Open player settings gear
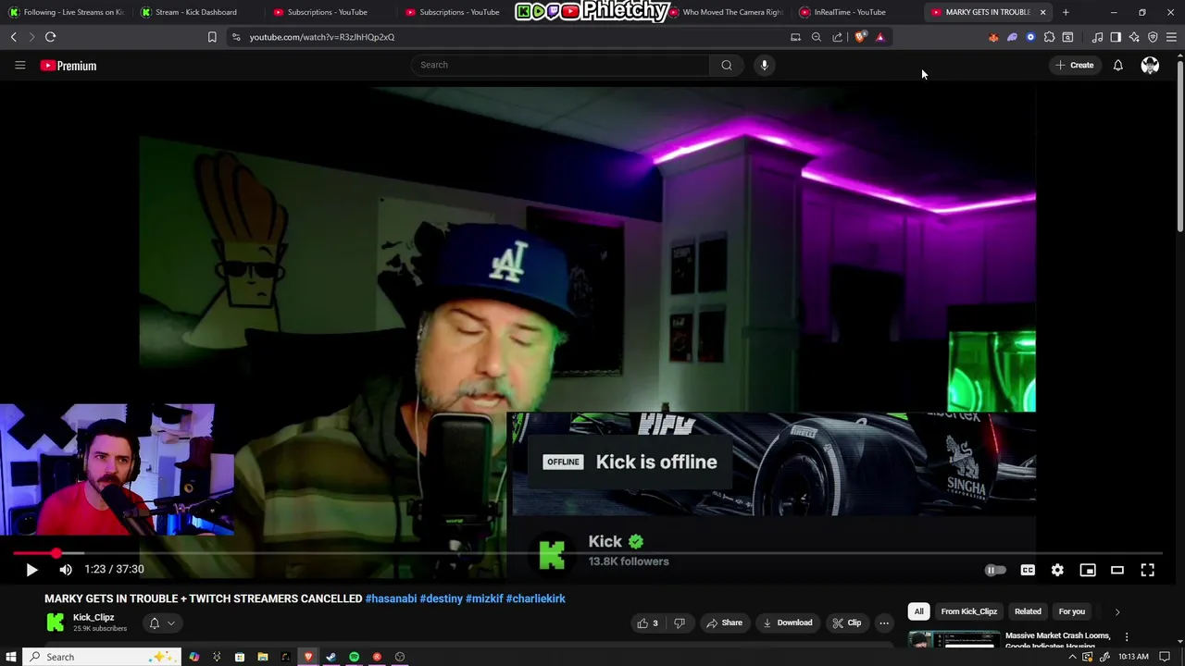1185x666 pixels. pyautogui.click(x=1057, y=570)
